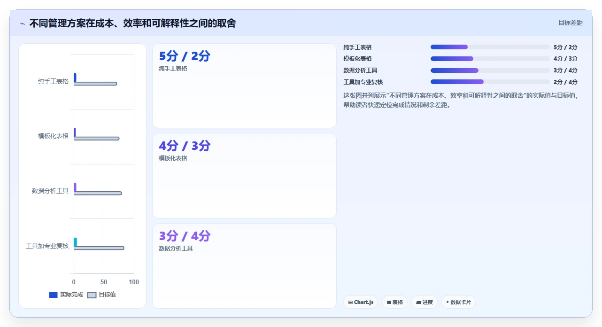602x327 pixels.
Task: Click 工具加专业复核 label in progress list
Action: pyautogui.click(x=363, y=82)
